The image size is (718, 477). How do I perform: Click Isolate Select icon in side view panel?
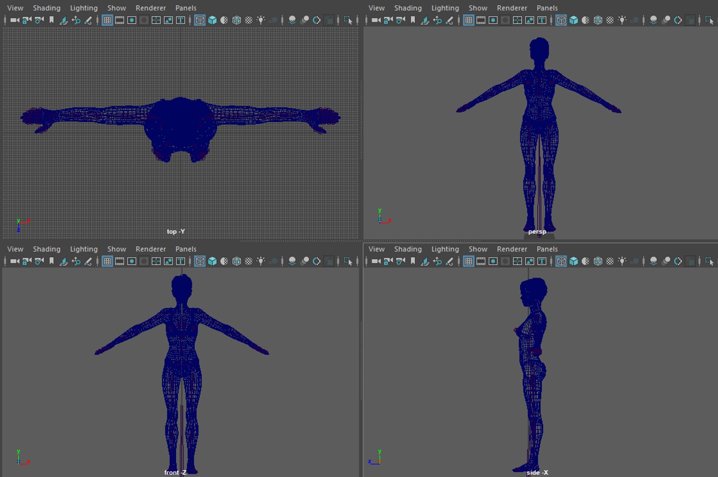(709, 261)
